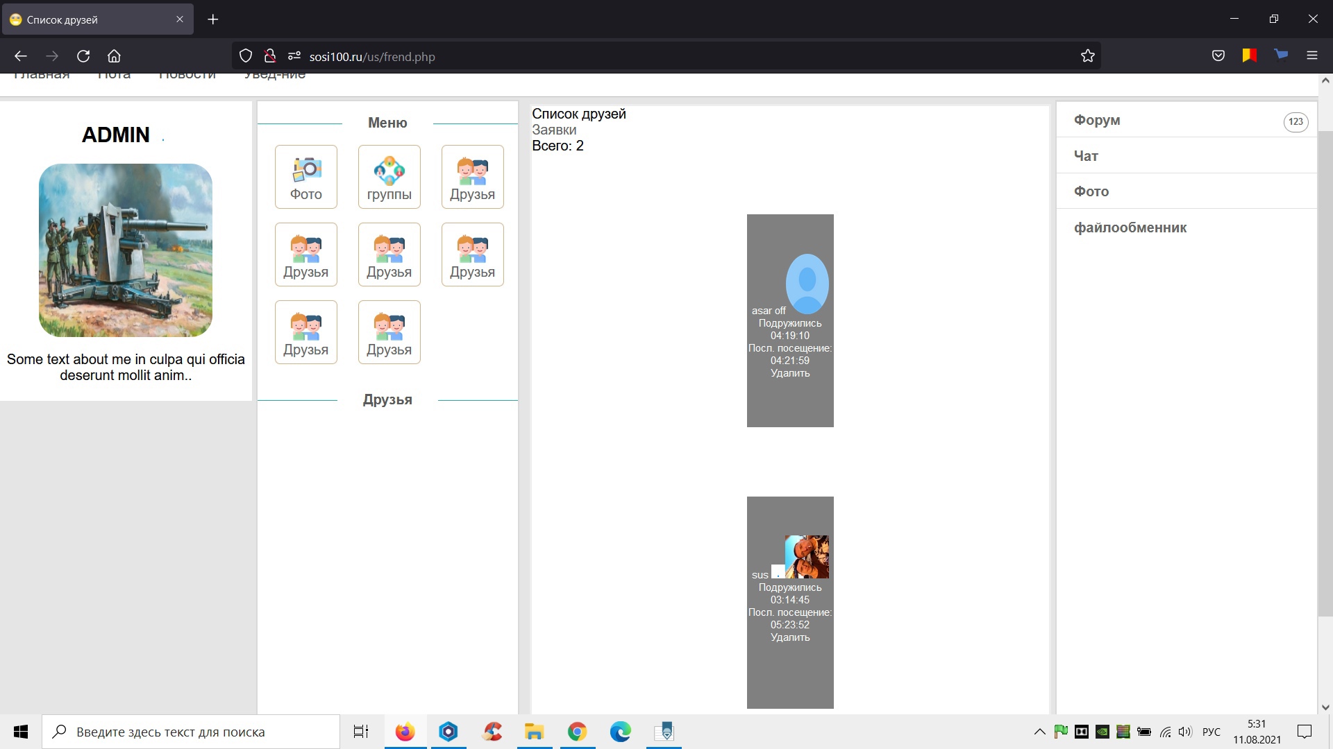Open the Pocket save icon

[x=1218, y=56]
